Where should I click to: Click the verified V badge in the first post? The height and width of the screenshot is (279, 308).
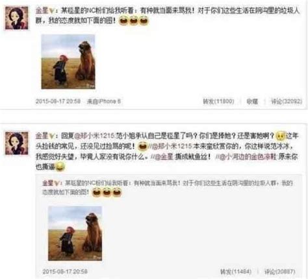(51, 10)
